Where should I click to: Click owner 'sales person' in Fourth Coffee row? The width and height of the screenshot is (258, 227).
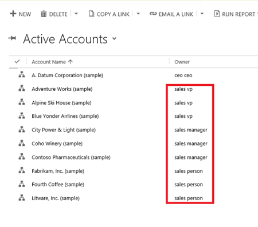[189, 185]
